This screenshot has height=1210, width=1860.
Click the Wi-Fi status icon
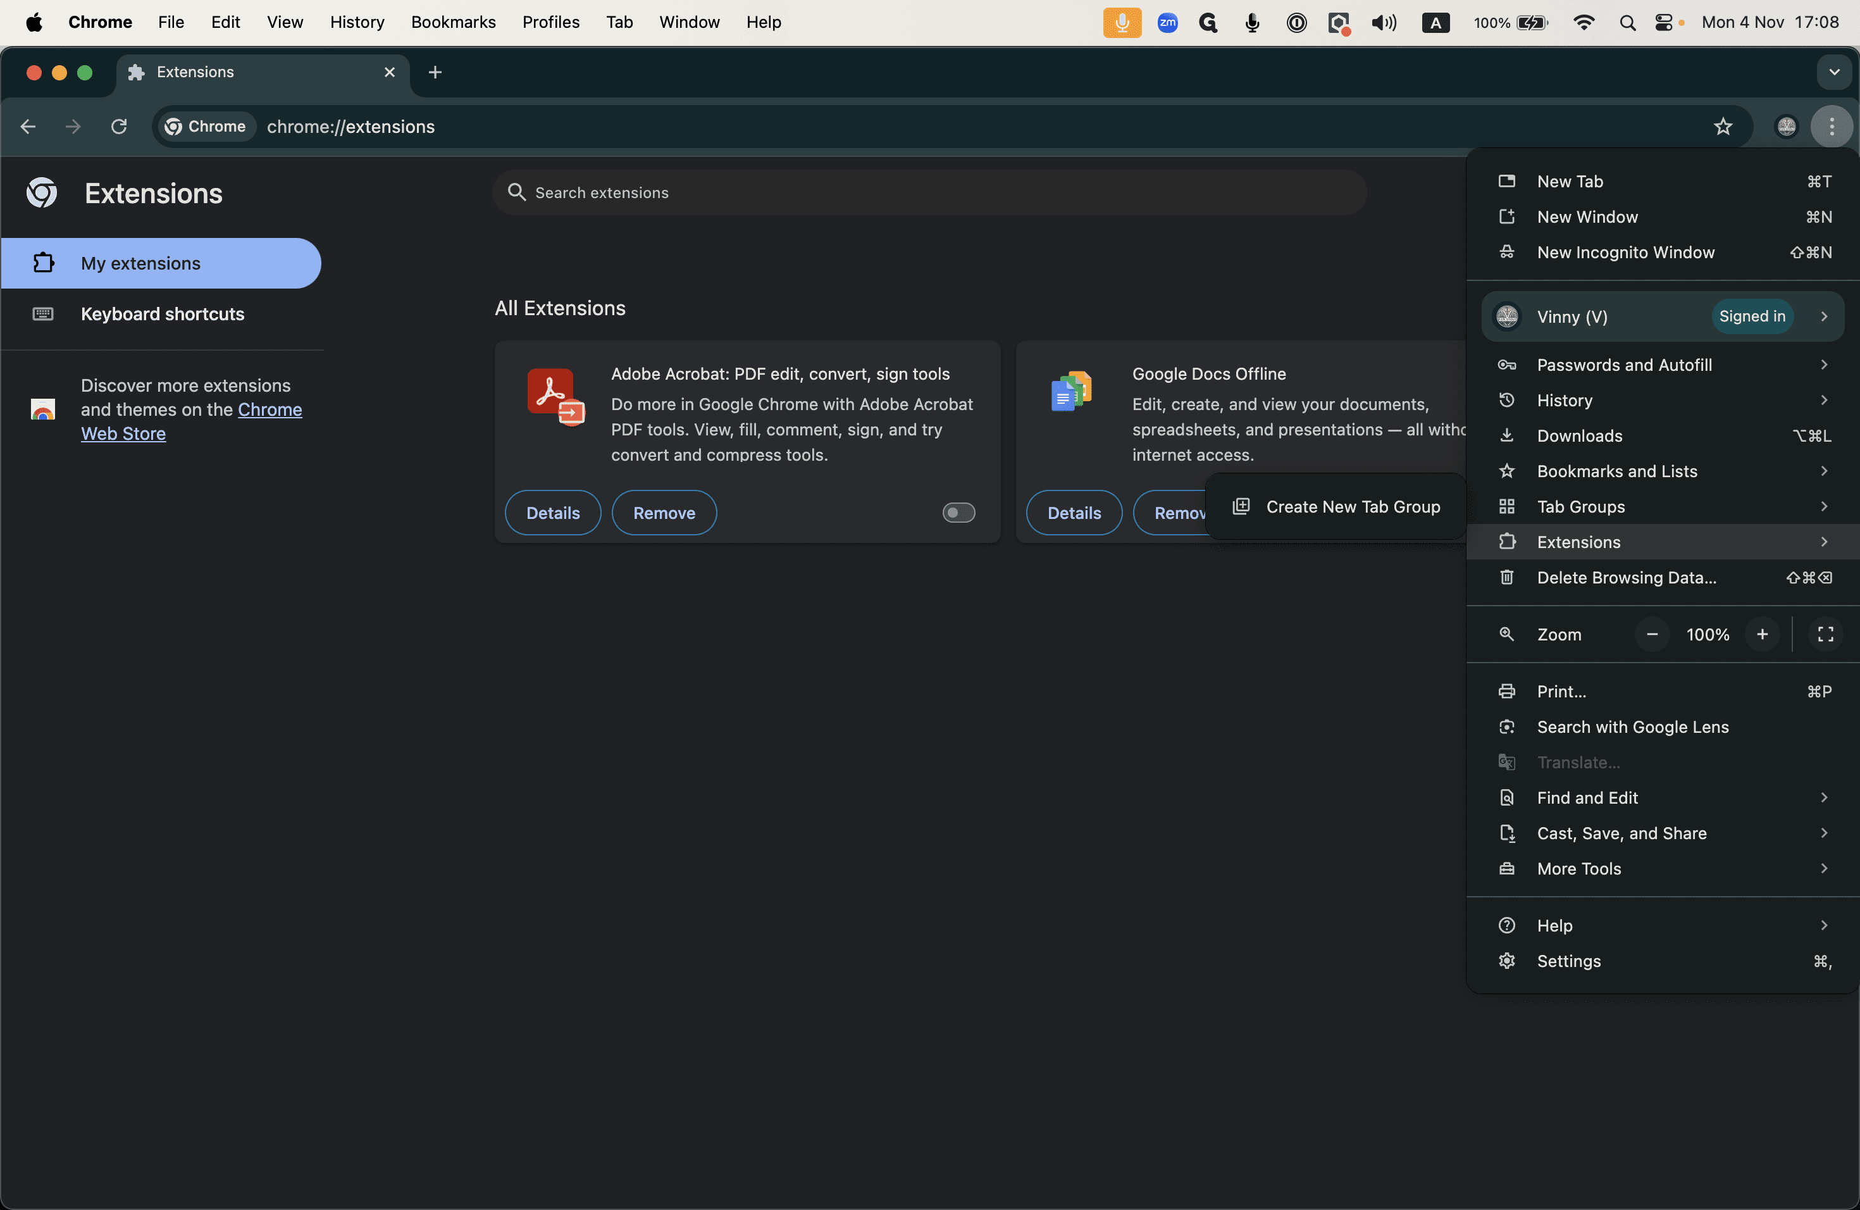pos(1584,23)
